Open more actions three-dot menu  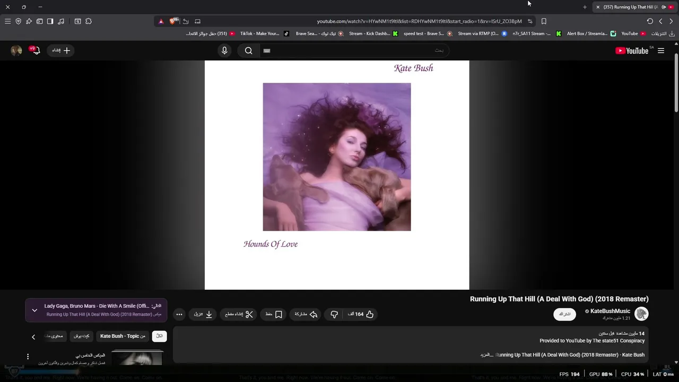coord(179,314)
